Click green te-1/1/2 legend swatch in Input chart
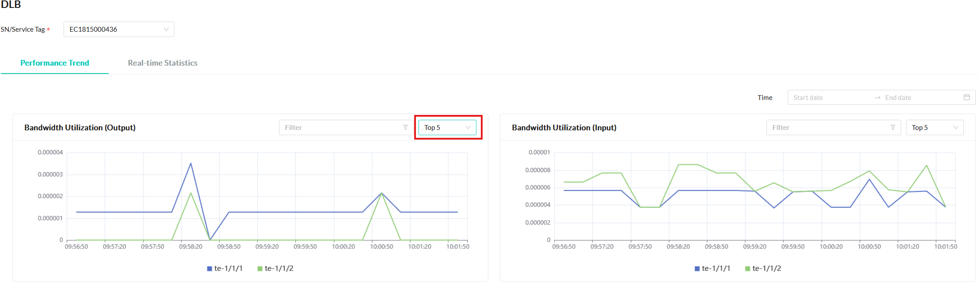 click(748, 269)
